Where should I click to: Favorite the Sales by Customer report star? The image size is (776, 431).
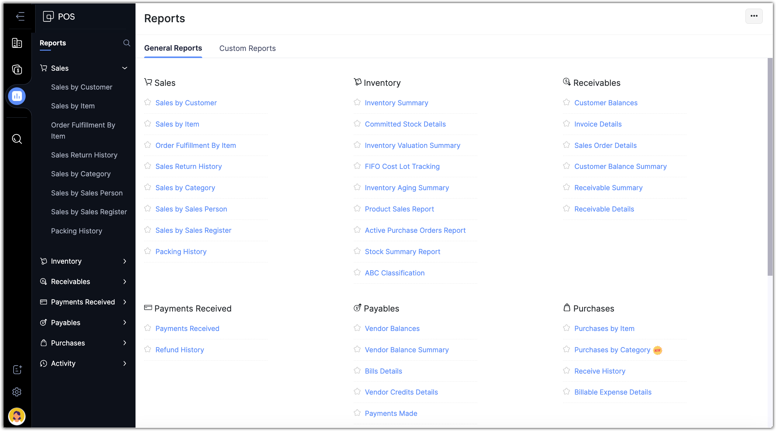click(148, 103)
